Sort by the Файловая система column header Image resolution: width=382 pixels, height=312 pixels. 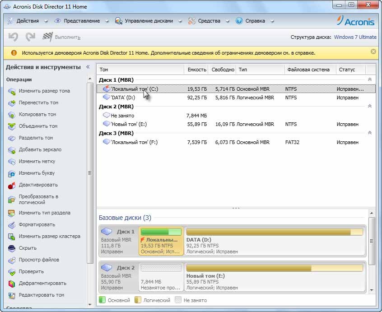point(310,70)
